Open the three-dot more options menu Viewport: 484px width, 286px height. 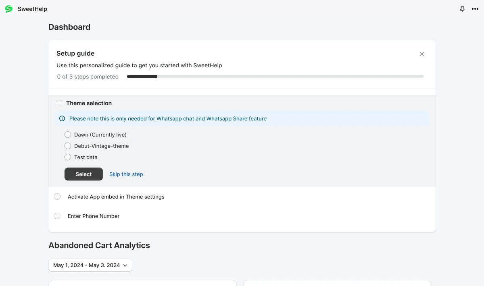click(475, 9)
